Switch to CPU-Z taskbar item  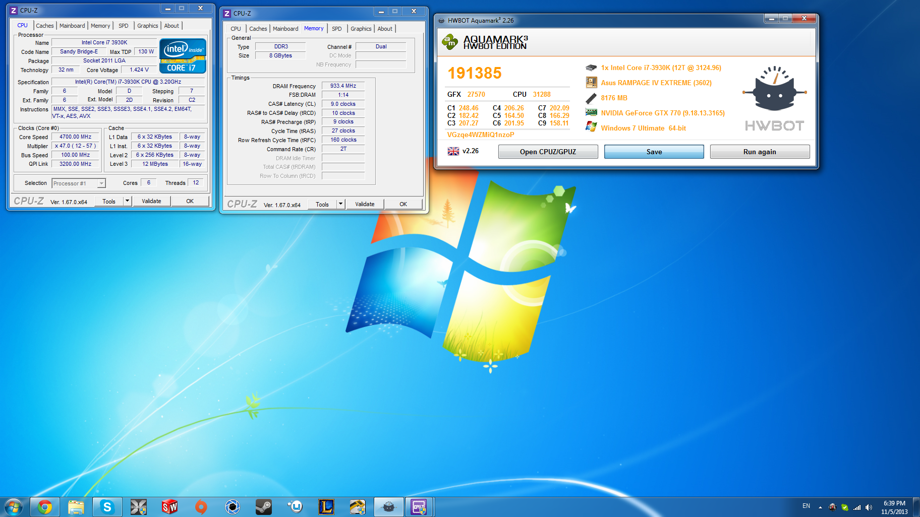pyautogui.click(x=419, y=507)
